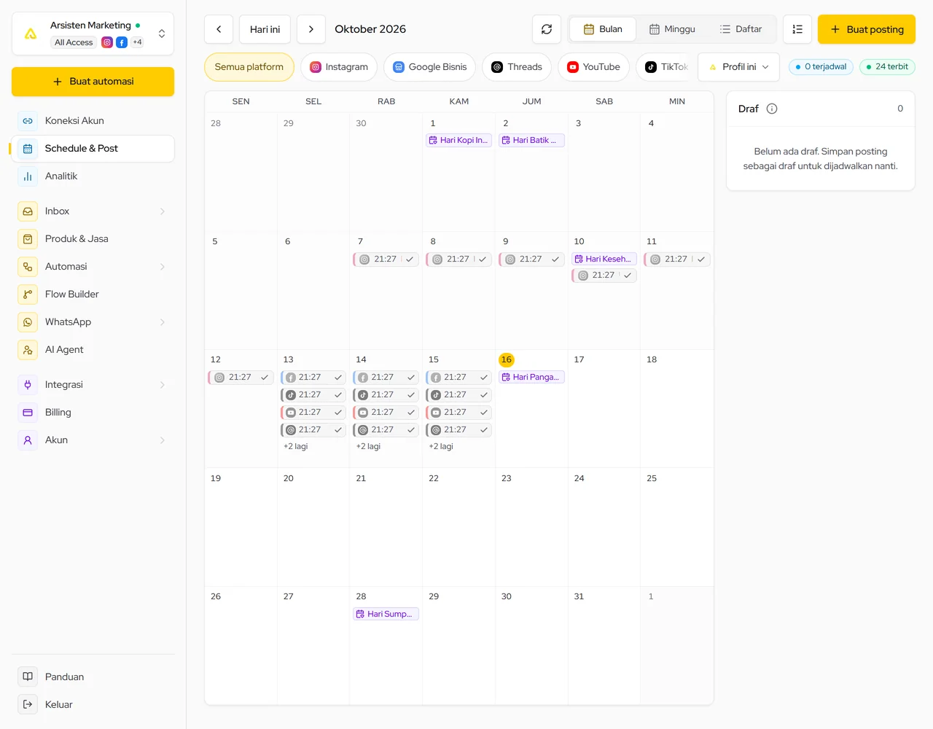Image resolution: width=933 pixels, height=729 pixels.
Task: Filter posts by Google Bisnis
Action: coord(430,67)
